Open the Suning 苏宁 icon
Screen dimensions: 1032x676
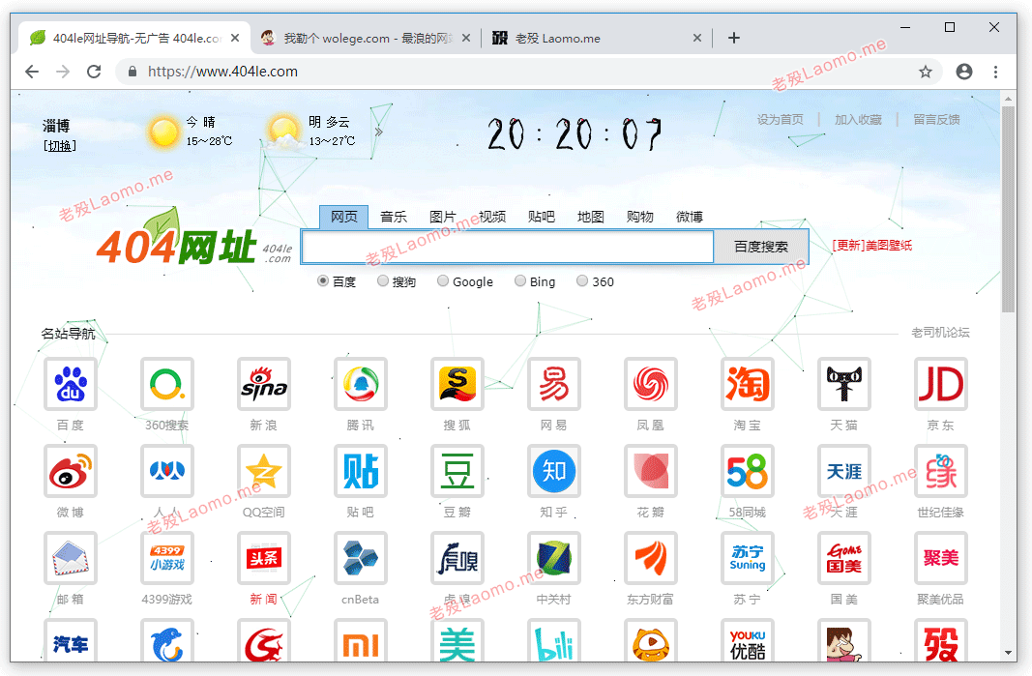click(x=748, y=557)
